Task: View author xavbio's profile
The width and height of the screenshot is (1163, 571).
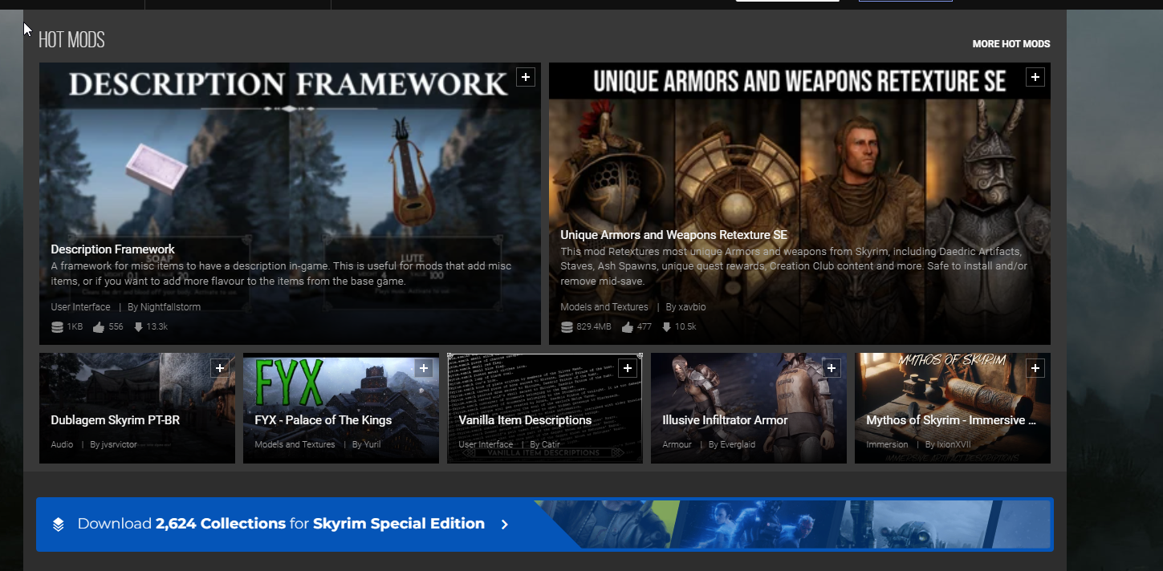Action: pyautogui.click(x=691, y=307)
